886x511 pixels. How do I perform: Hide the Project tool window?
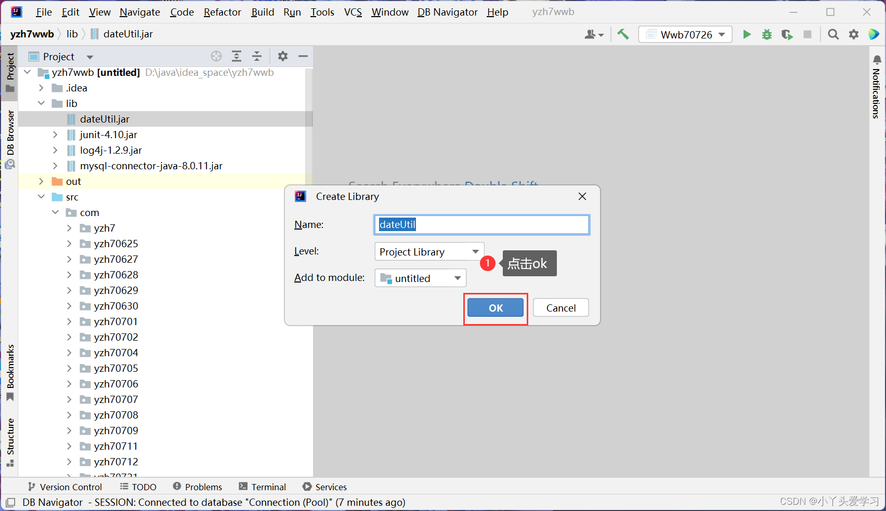tap(303, 56)
